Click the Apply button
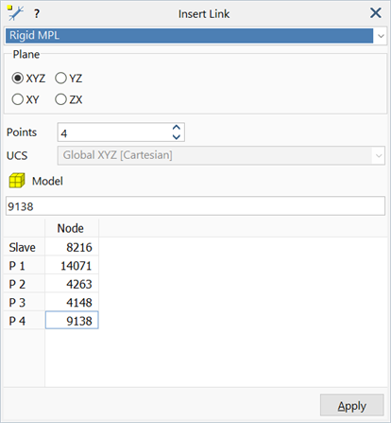Screen dimensions: 391x423 (352, 405)
